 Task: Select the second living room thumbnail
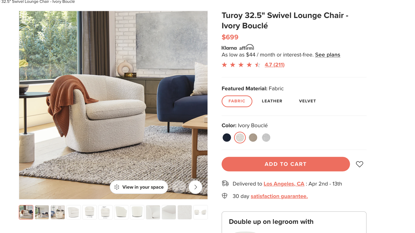click(x=42, y=212)
